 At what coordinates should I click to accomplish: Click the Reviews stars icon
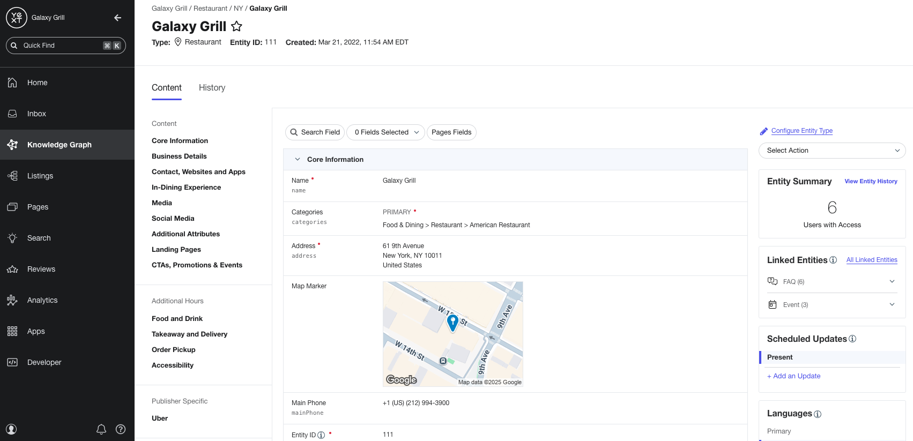tap(12, 269)
